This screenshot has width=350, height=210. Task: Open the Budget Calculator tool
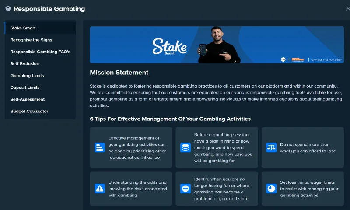click(29, 111)
